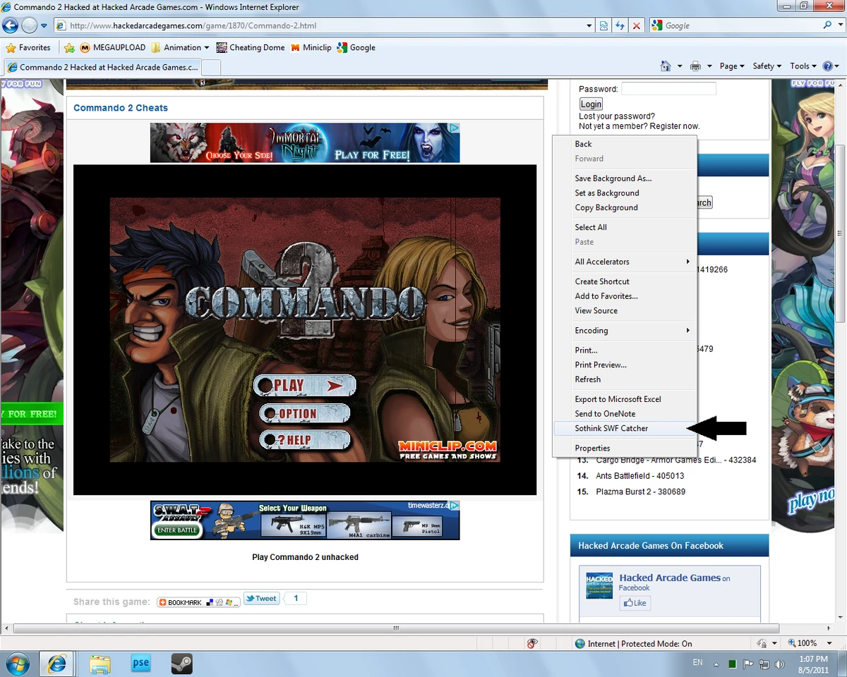Choose Select All in context menu

(x=625, y=227)
